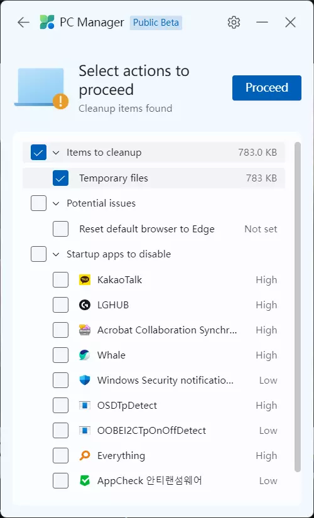Click the 'OSDTpDetect' name label

(127, 406)
